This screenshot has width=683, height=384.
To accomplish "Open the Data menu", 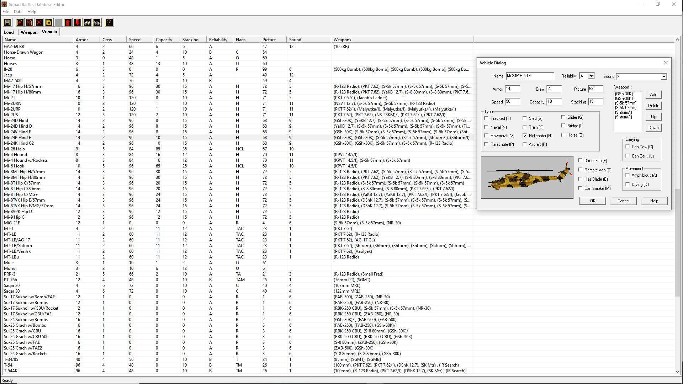I will (18, 12).
